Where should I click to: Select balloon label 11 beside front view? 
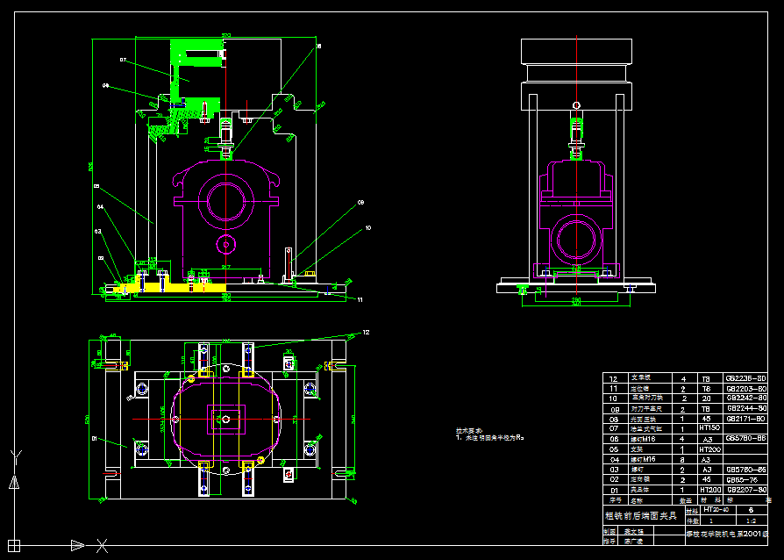click(x=360, y=300)
